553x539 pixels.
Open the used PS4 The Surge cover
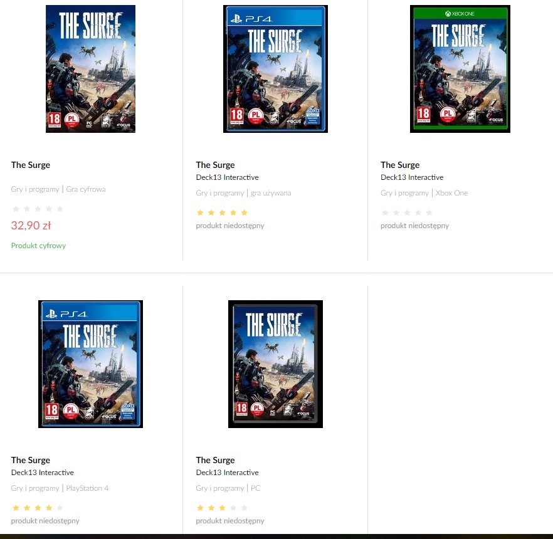(x=275, y=69)
